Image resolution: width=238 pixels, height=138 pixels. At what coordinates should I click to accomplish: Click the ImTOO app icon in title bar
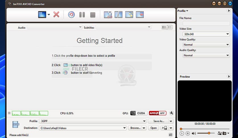10,4
